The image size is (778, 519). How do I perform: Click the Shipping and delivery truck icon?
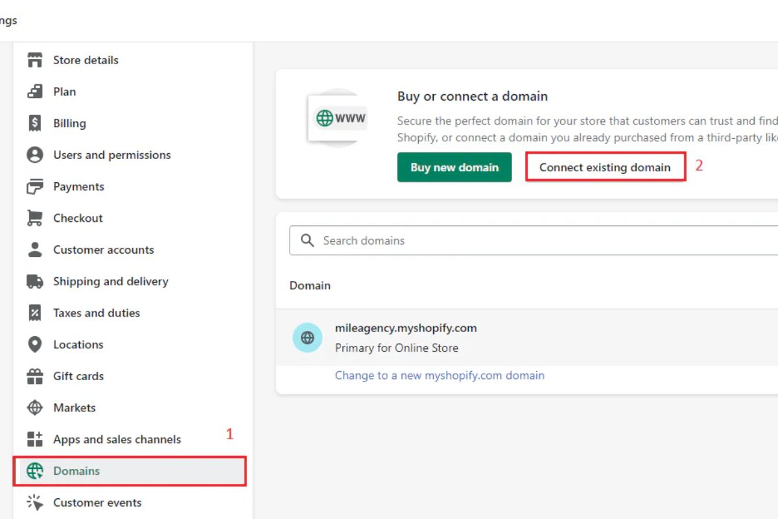click(x=35, y=282)
